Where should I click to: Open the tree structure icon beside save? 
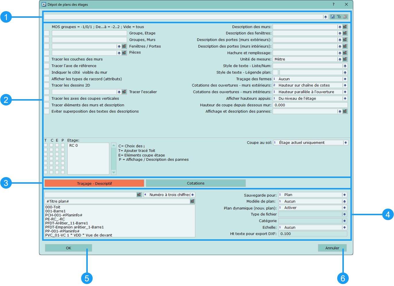pyautogui.click(x=339, y=17)
